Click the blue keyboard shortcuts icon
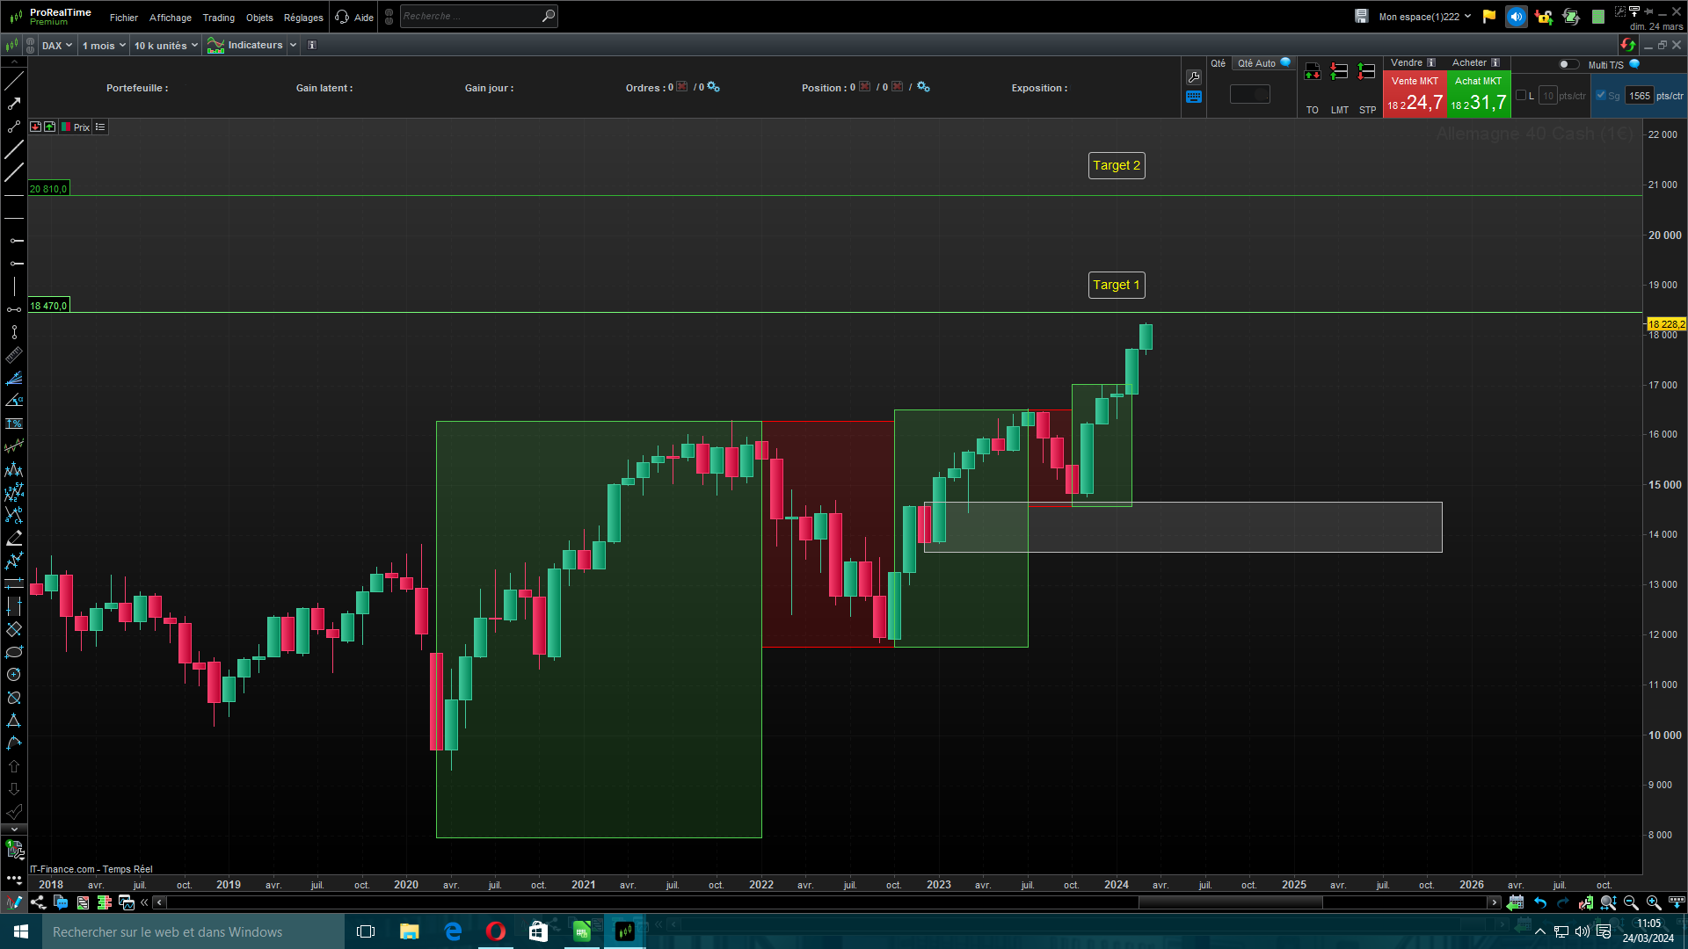 coord(1193,98)
